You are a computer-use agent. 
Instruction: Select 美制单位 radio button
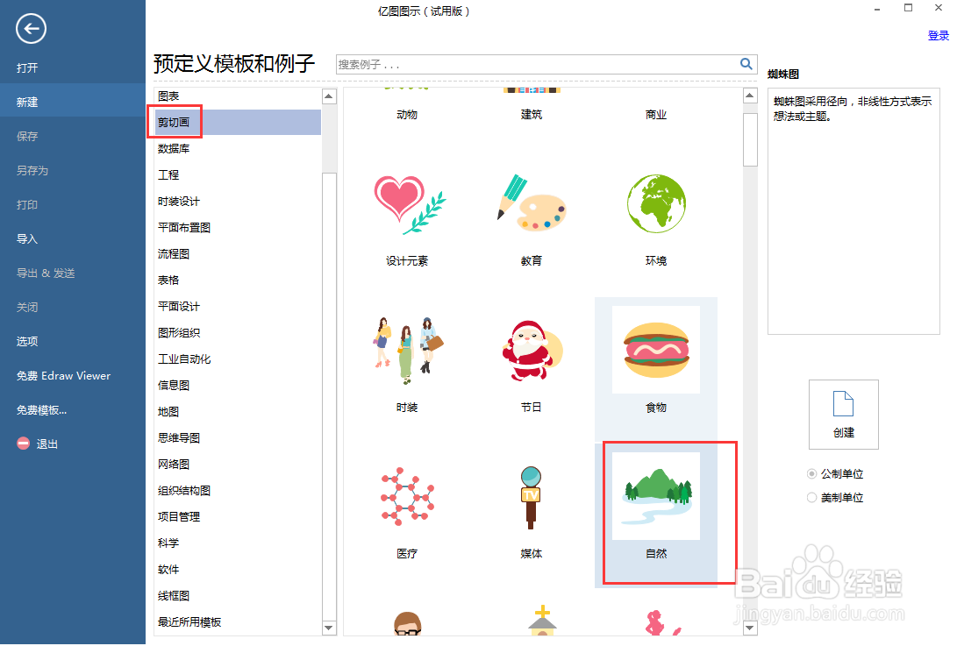pos(811,498)
